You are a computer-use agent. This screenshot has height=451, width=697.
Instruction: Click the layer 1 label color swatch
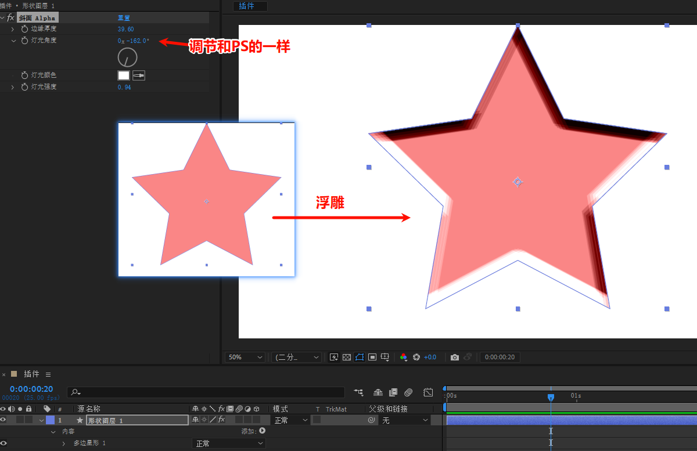pos(50,420)
